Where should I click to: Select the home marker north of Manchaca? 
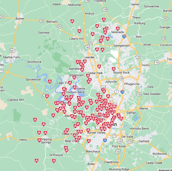click(89, 141)
